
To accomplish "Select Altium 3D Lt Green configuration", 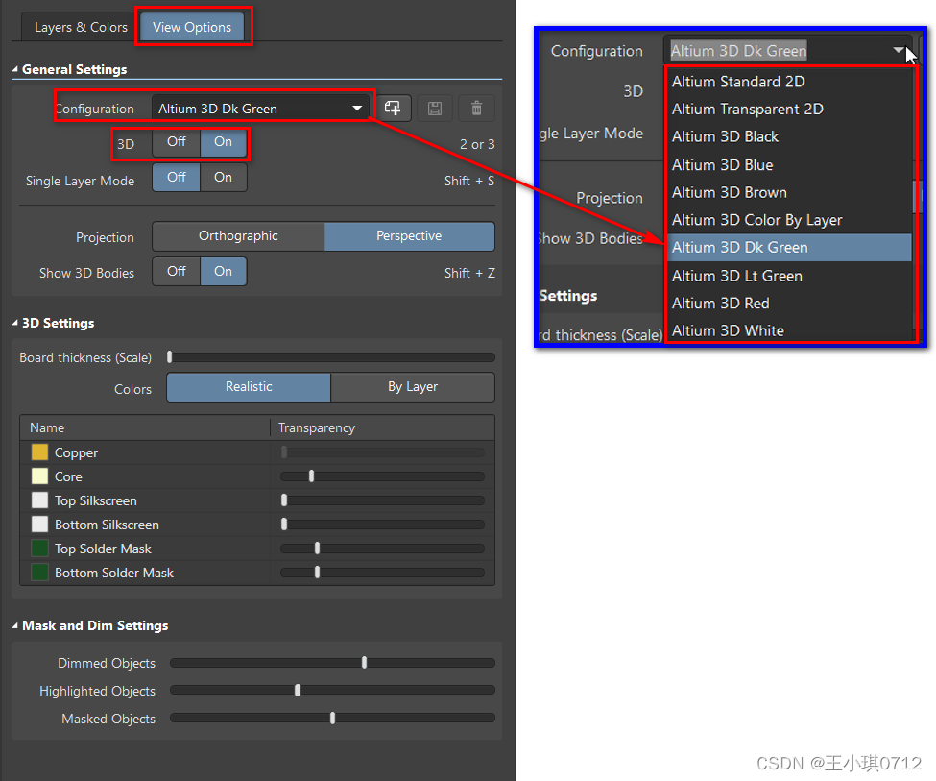I will coord(789,276).
